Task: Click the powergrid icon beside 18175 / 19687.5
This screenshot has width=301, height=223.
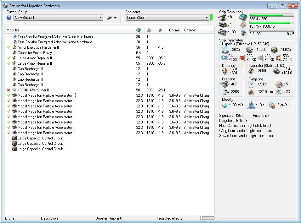Action: click(243, 25)
